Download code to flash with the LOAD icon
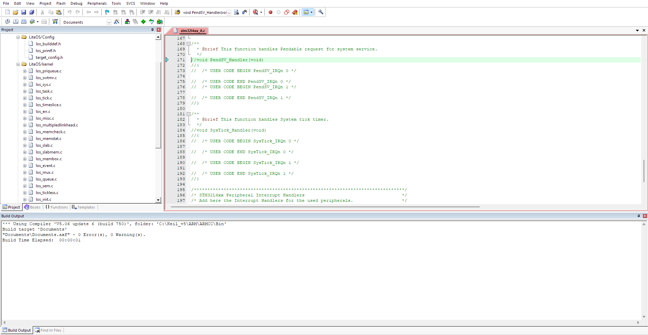 [x=55, y=22]
